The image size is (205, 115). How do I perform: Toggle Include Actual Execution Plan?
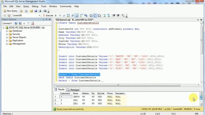(82, 16)
